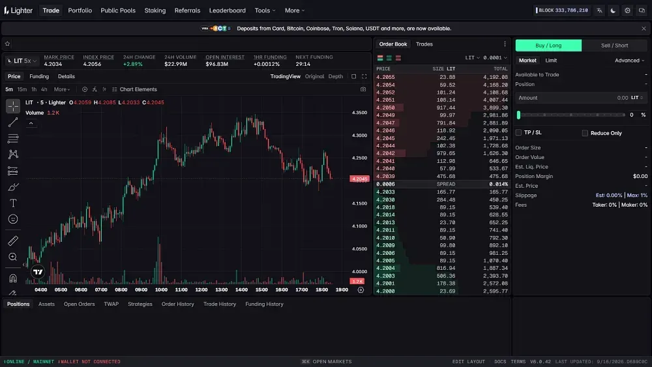Show both bids and asks in order book
This screenshot has height=367, width=652.
380,58
